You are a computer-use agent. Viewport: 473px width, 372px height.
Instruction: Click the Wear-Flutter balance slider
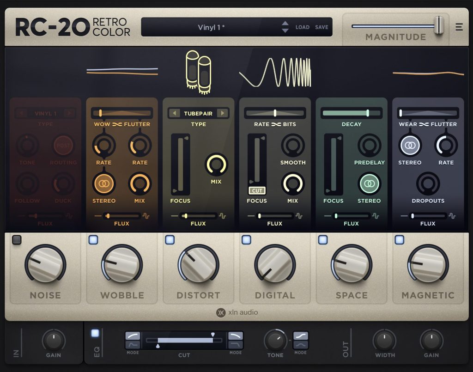point(428,113)
